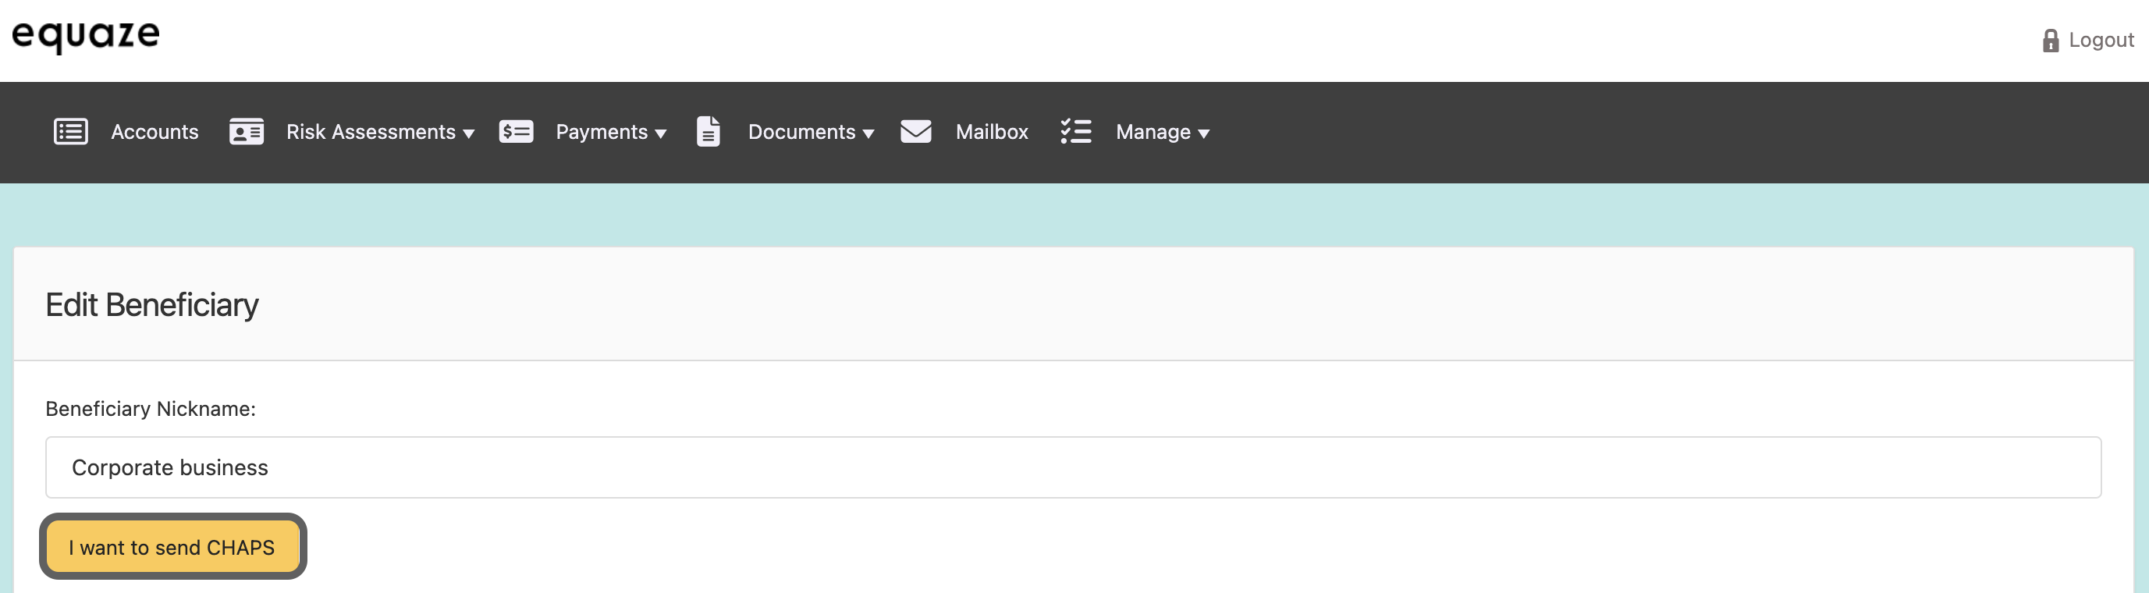Select the Documents menu label
Image resolution: width=2149 pixels, height=593 pixels.
801,132
